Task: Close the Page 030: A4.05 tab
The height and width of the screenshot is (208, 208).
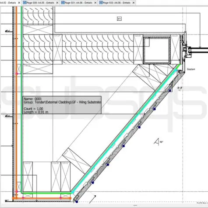Action: coord(57,3)
